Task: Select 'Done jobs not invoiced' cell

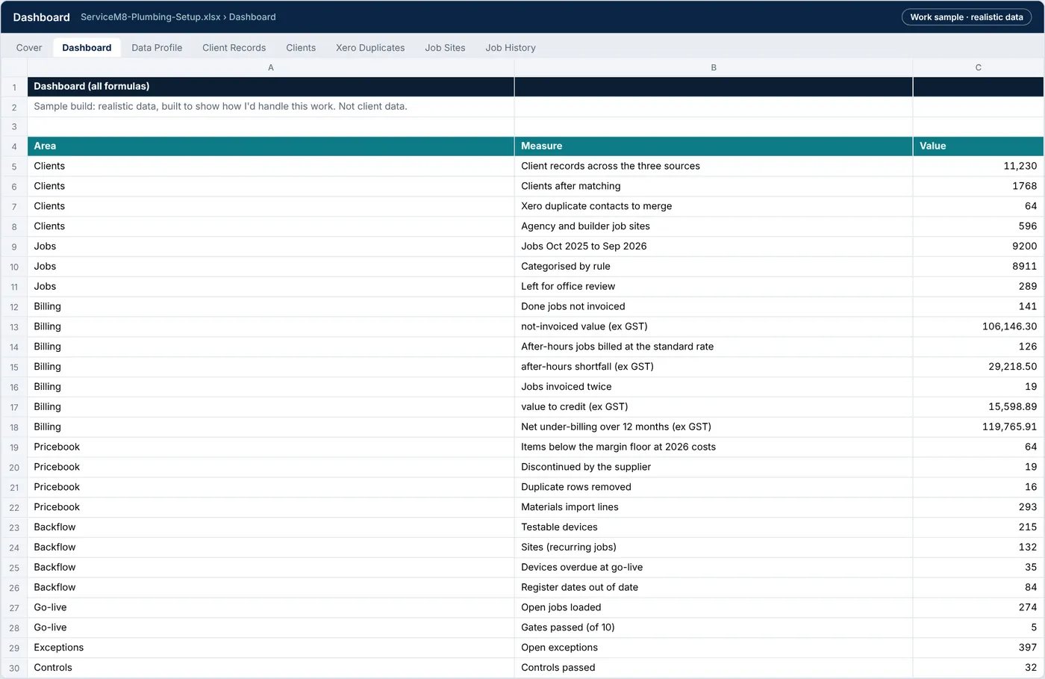Action: coord(714,307)
